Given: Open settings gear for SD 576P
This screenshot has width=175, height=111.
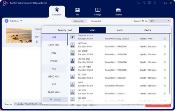Looking at the screenshot, I should (x=164, y=94).
